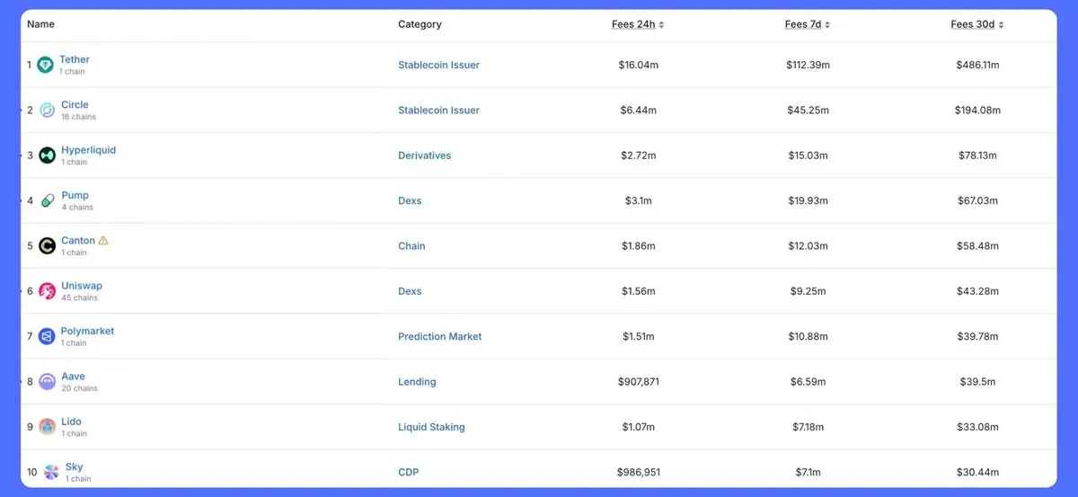The width and height of the screenshot is (1078, 497).
Task: Open the Sky protocol link
Action: (74, 467)
